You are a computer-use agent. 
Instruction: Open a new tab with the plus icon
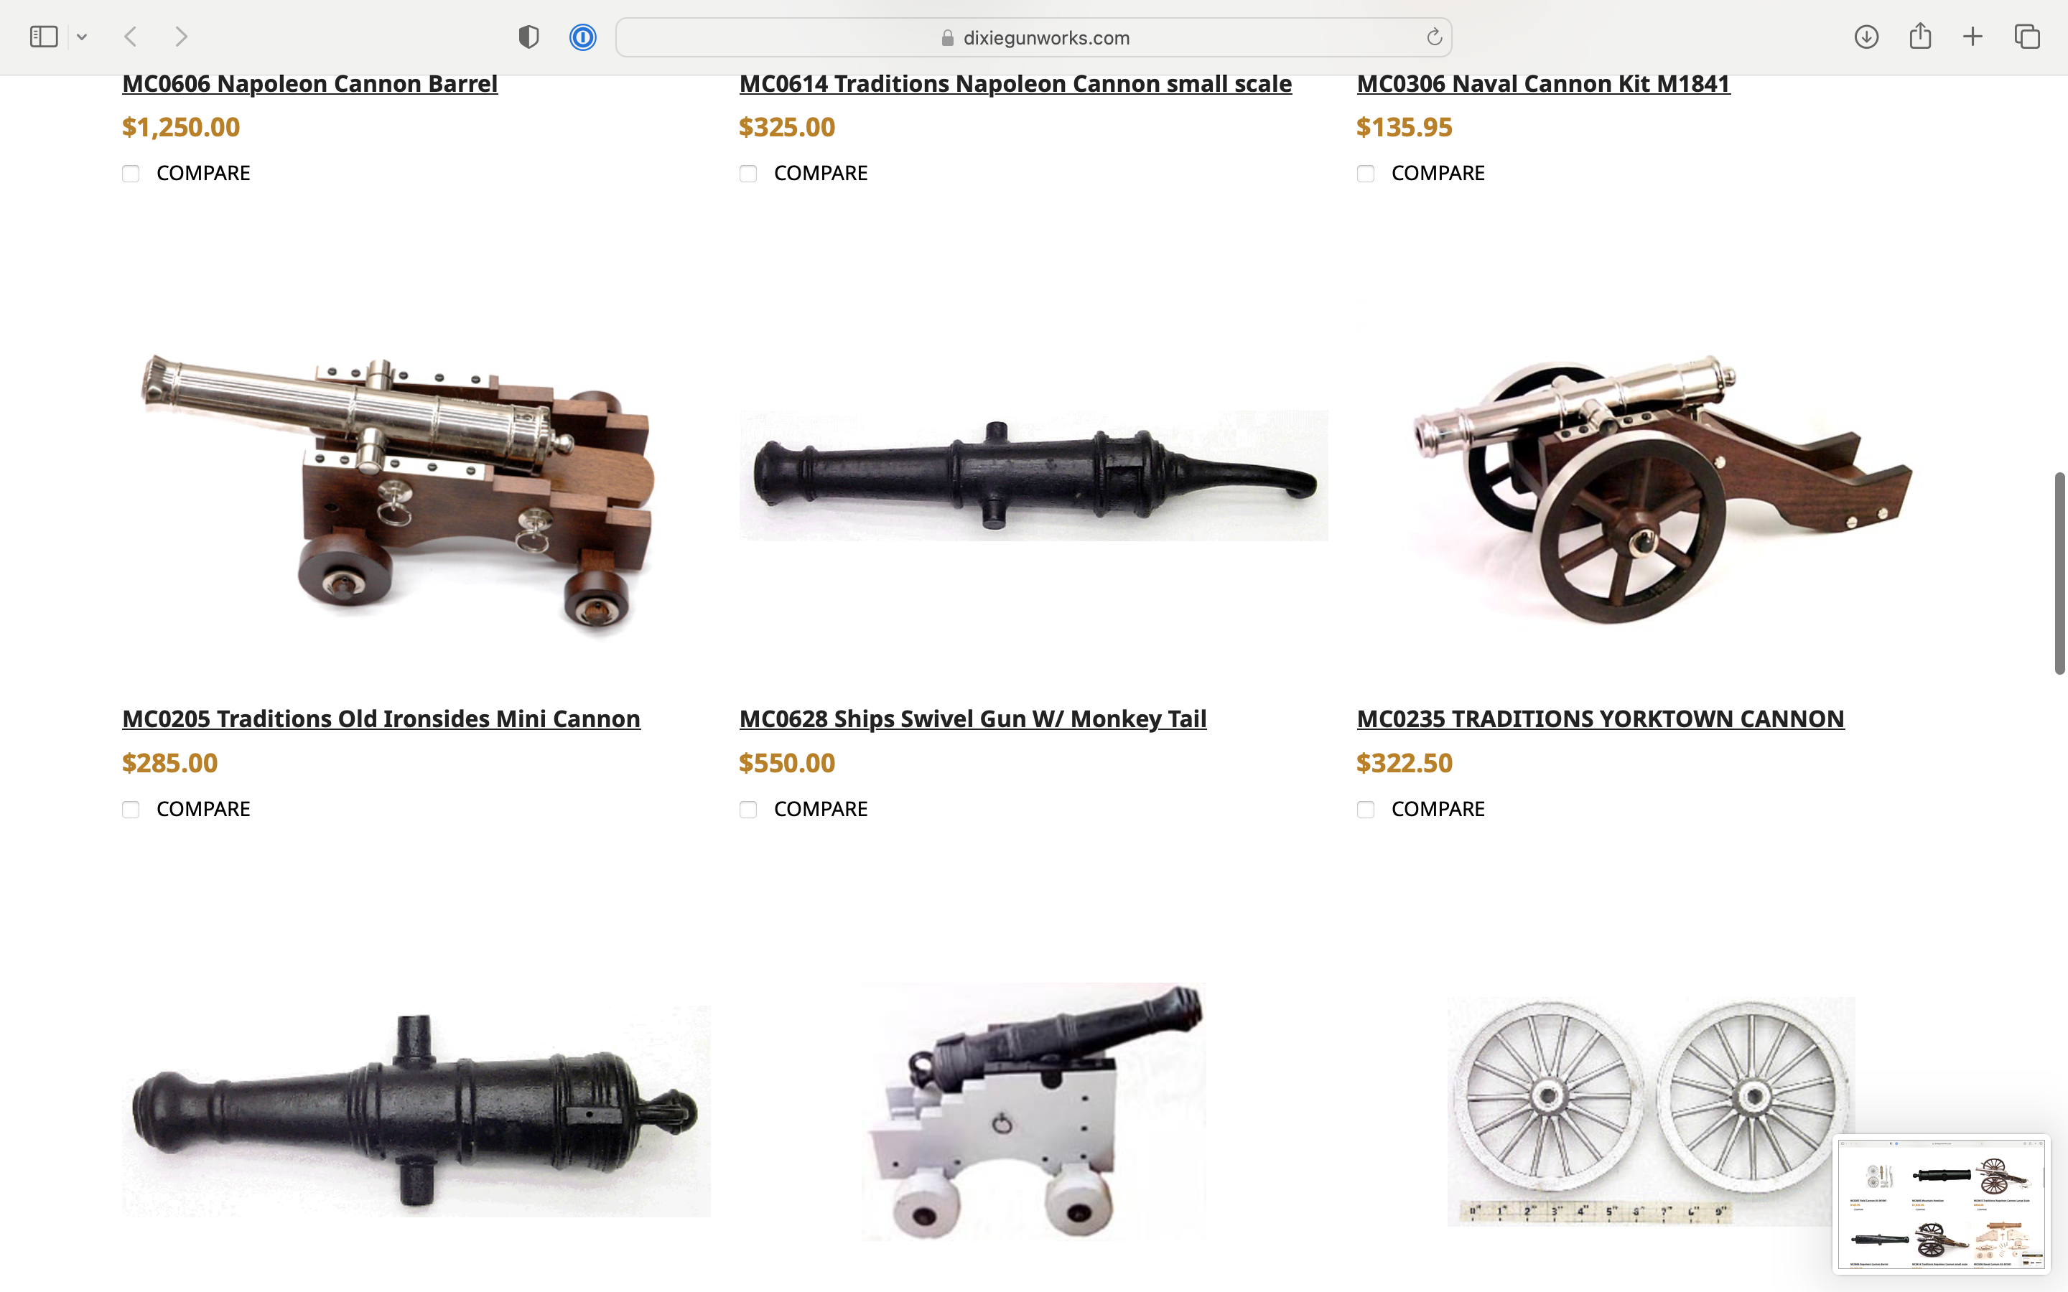tap(1973, 37)
